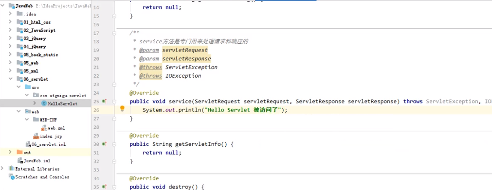The height and width of the screenshot is (190, 492).
Task: Expand the 05_book_static module
Action: pyautogui.click(x=10, y=54)
